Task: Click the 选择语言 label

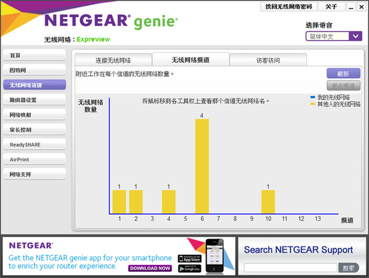Action: [x=319, y=25]
